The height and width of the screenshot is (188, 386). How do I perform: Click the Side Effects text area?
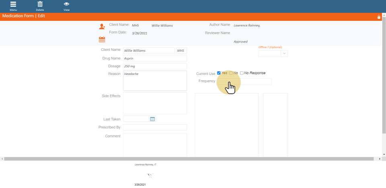[x=155, y=103]
